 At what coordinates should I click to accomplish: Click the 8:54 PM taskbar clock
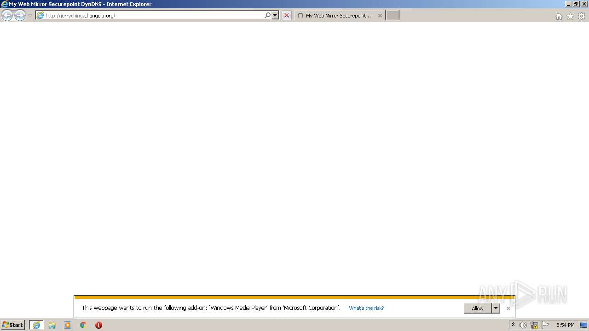pos(565,325)
